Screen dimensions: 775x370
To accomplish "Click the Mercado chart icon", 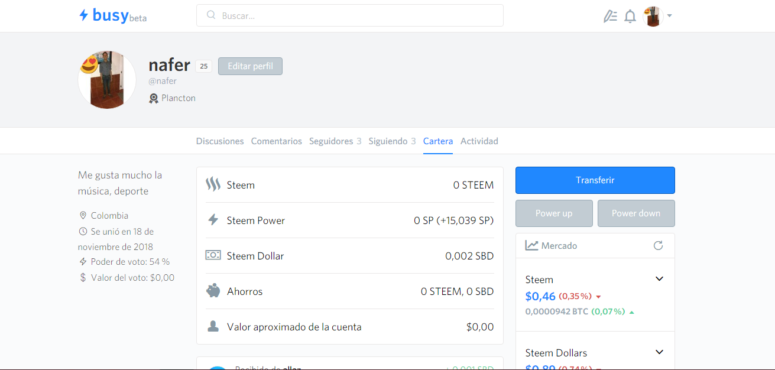I will (x=531, y=245).
